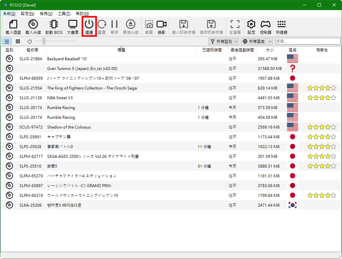342x259 pixels.
Task: Click Japan flag in SLPS-25510 row
Action: pyautogui.click(x=292, y=166)
